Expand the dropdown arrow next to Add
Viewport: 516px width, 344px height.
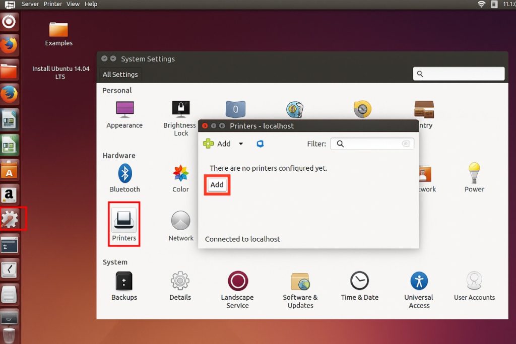click(x=241, y=144)
